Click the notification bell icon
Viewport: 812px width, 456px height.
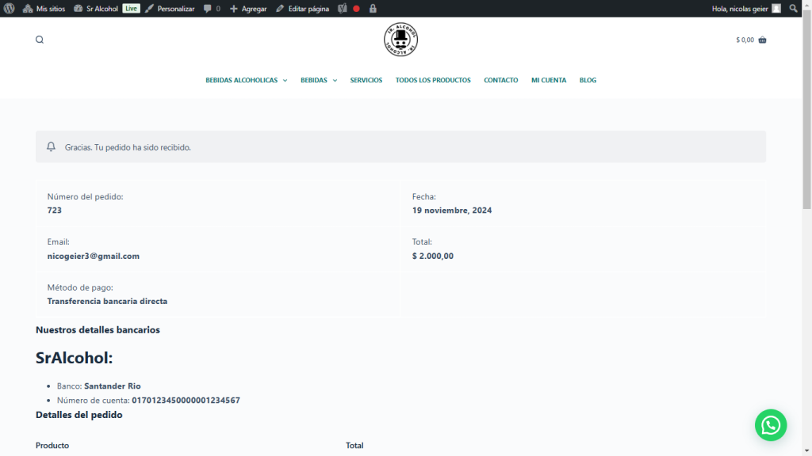(51, 146)
